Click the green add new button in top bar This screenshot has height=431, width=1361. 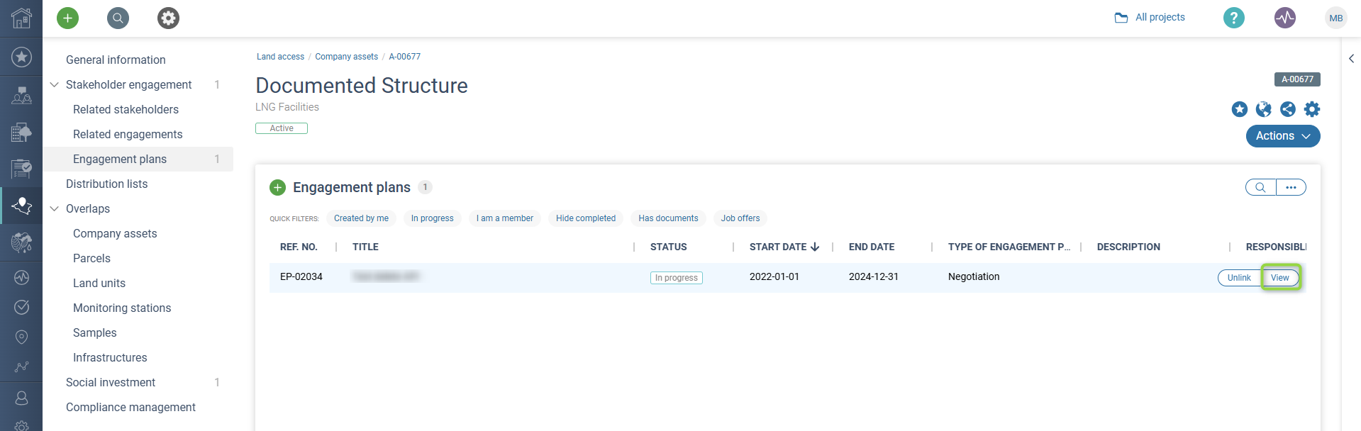68,18
